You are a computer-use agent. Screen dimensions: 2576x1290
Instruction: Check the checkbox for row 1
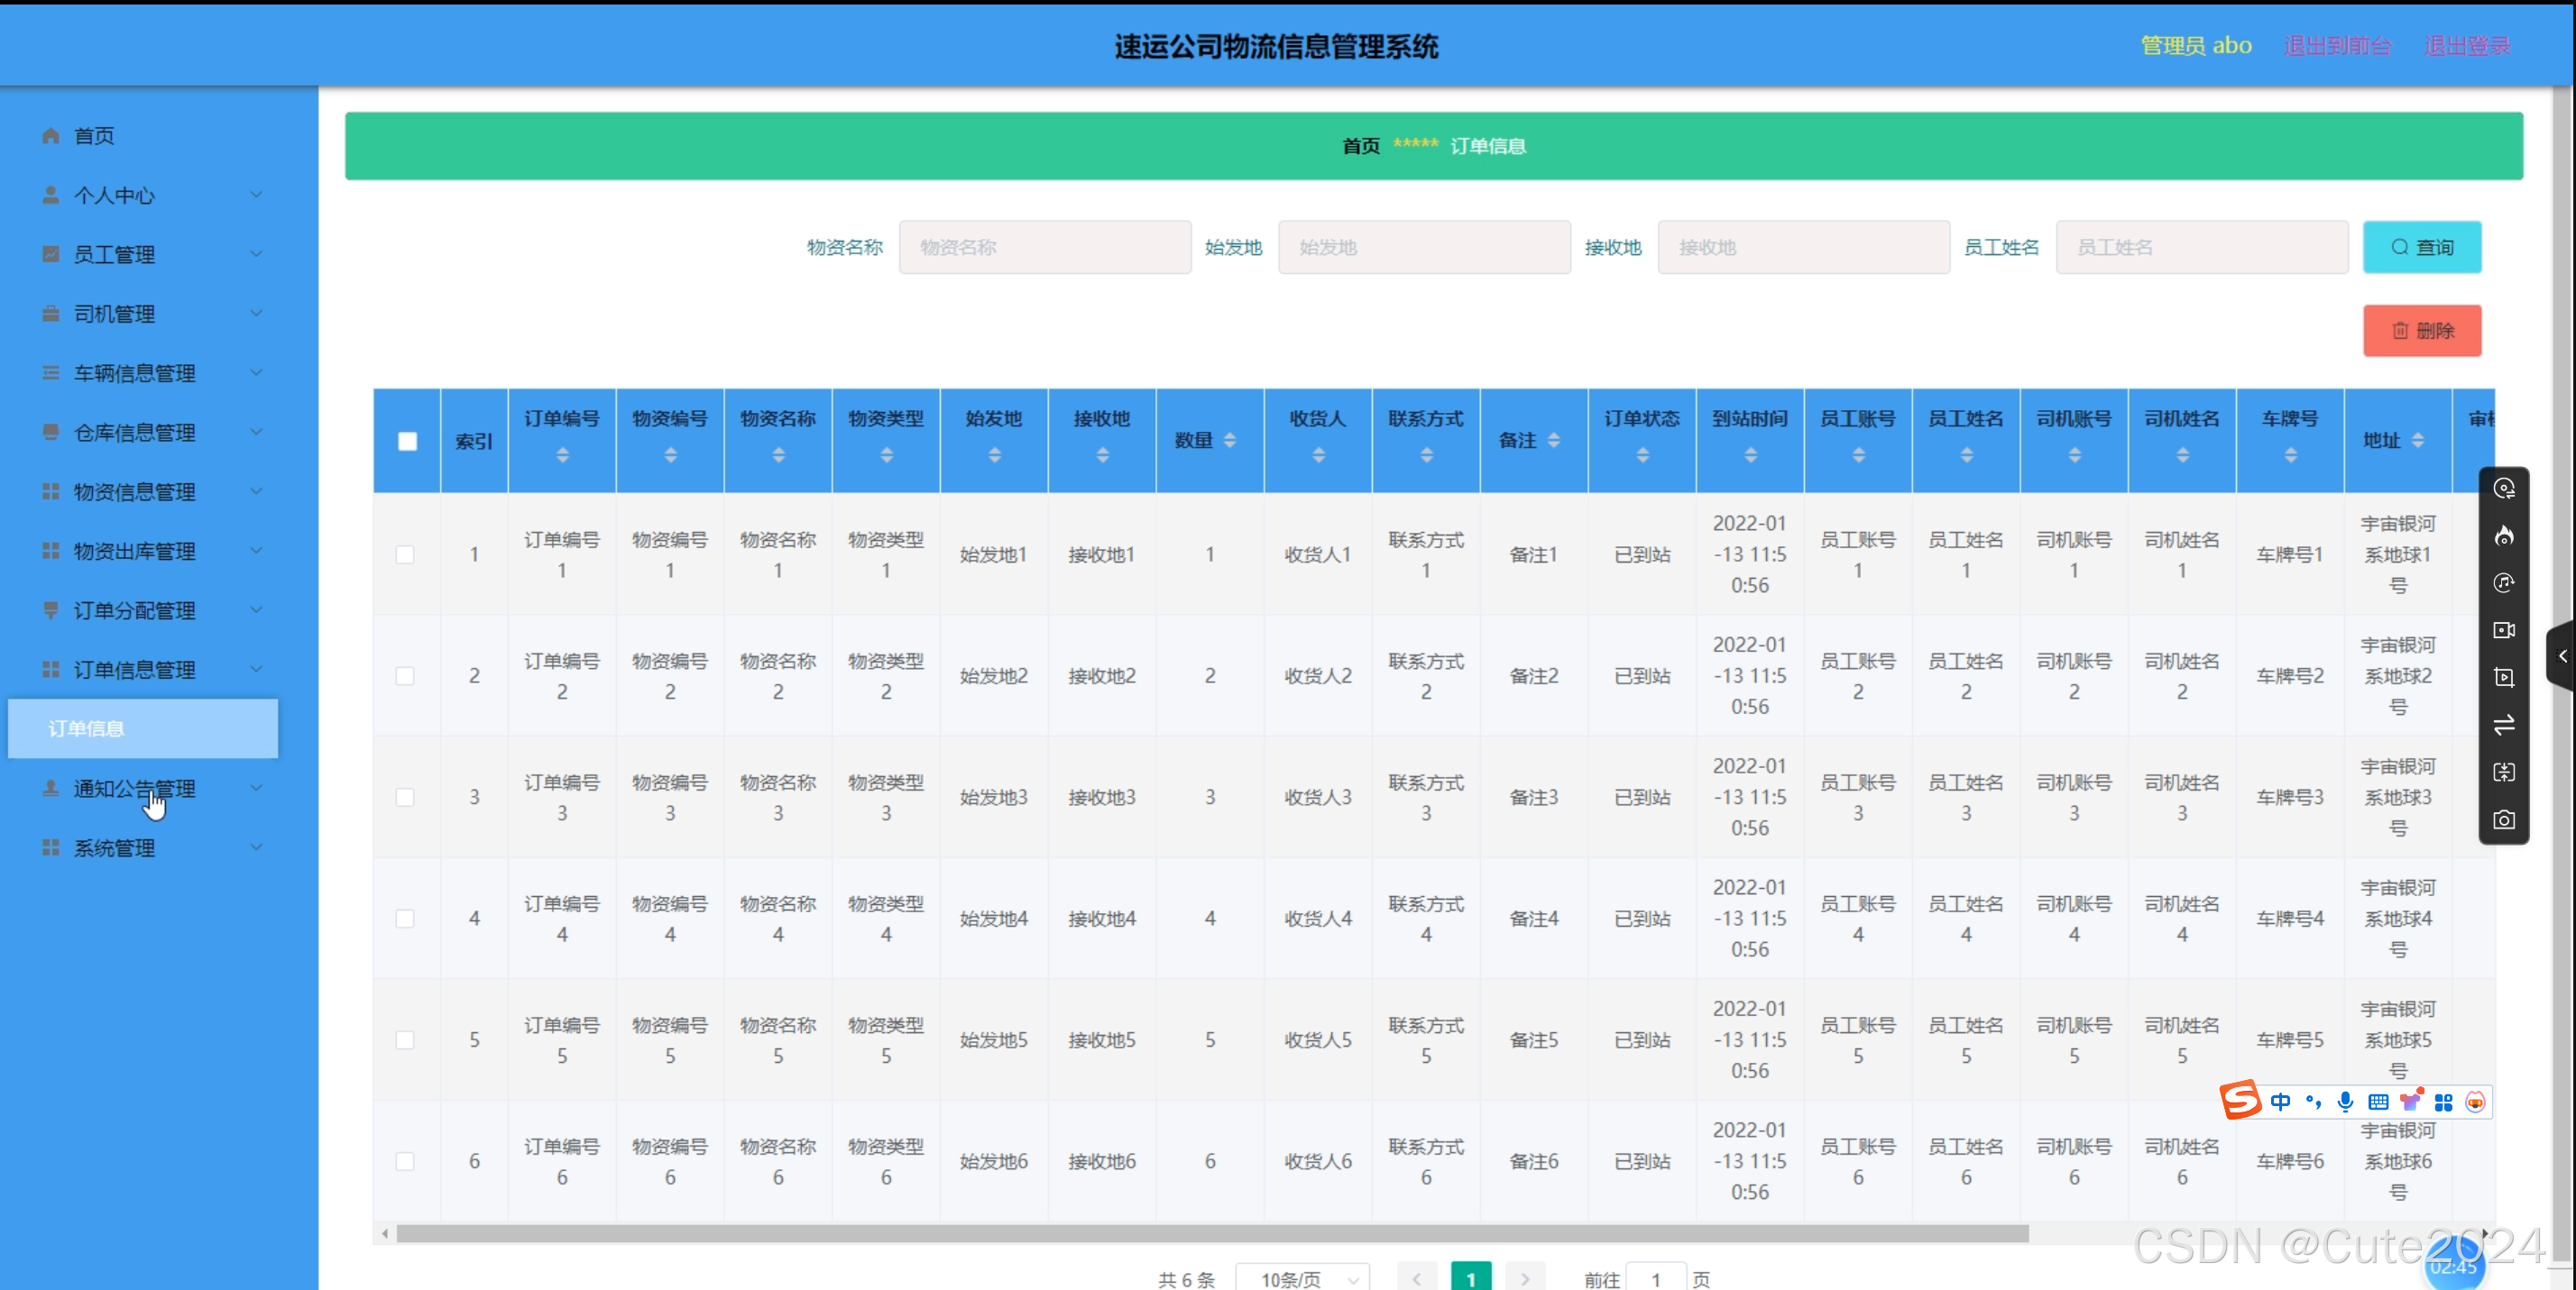[405, 554]
